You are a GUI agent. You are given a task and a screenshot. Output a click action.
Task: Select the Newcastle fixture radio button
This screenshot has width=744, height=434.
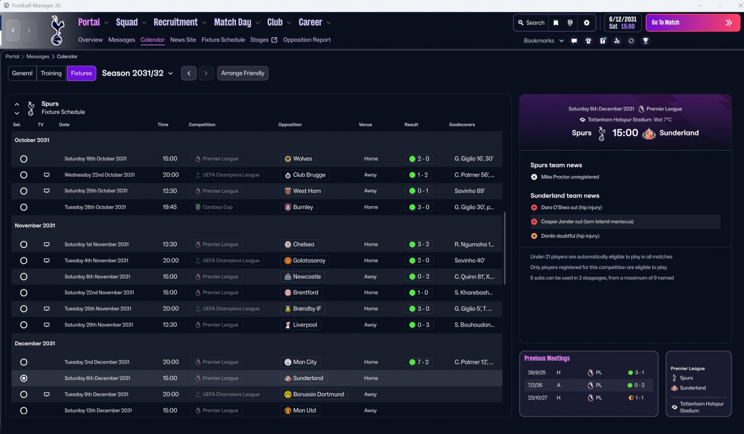[x=23, y=277]
